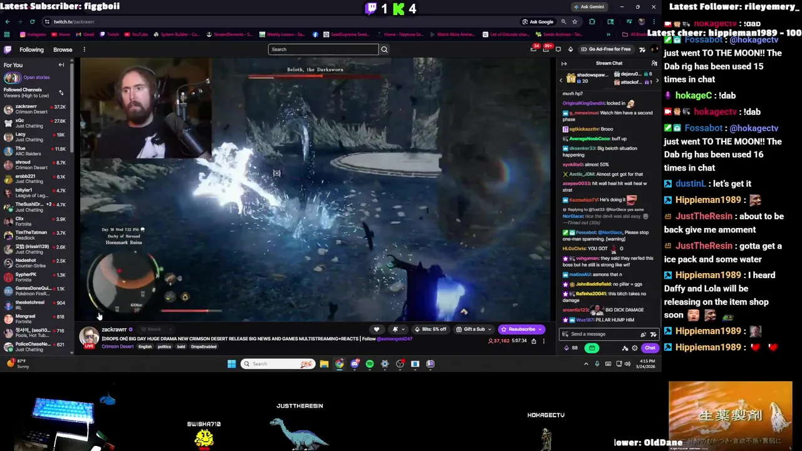This screenshot has width=802, height=451.
Task: Click Ask Google in address bar
Action: (538, 22)
